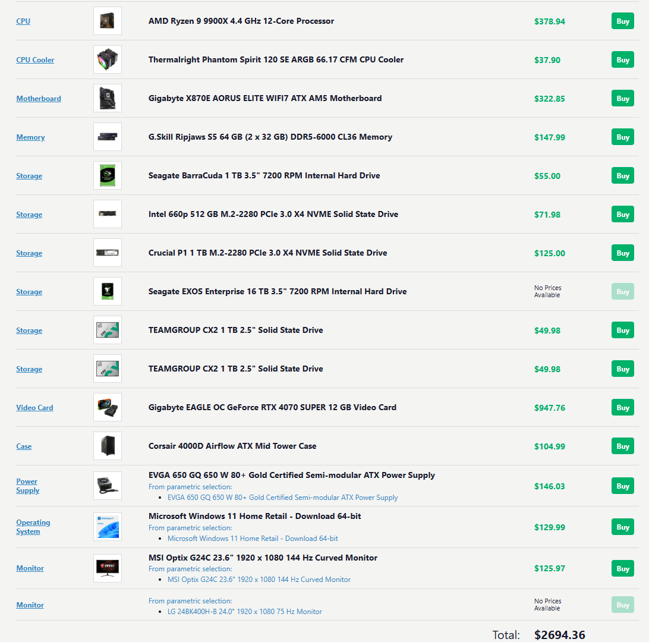Buy the Thermalright Phantom Spirit cooler
649x642 pixels.
click(622, 59)
